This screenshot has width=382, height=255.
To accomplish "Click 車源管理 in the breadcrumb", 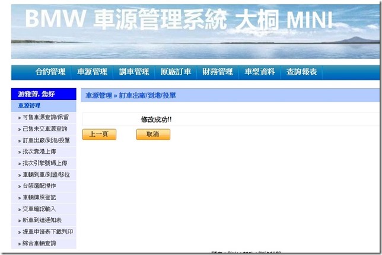I will click(x=98, y=95).
